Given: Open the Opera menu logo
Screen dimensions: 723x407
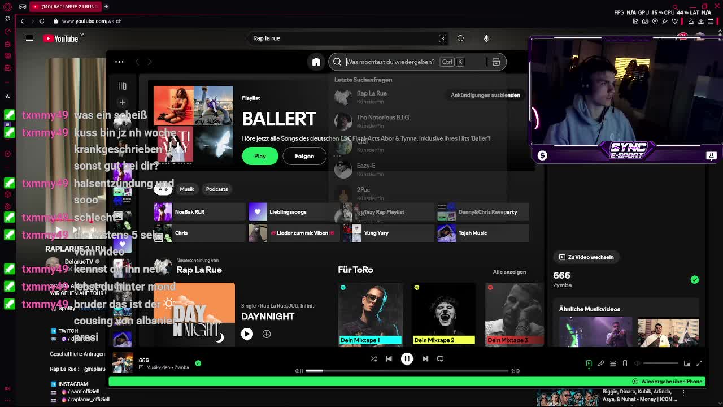Looking at the screenshot, I should point(7,6).
